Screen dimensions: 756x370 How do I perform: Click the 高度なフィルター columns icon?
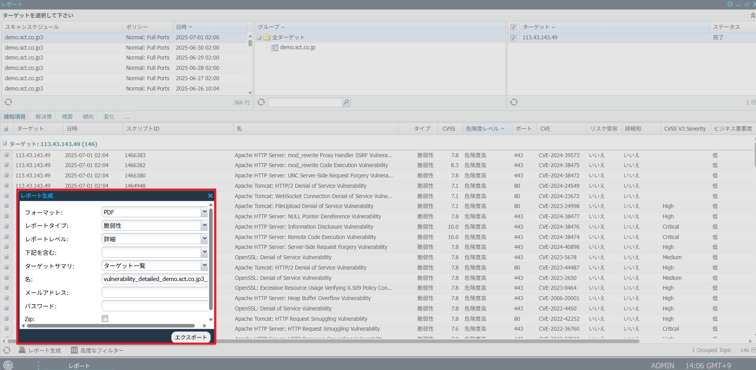[74, 350]
